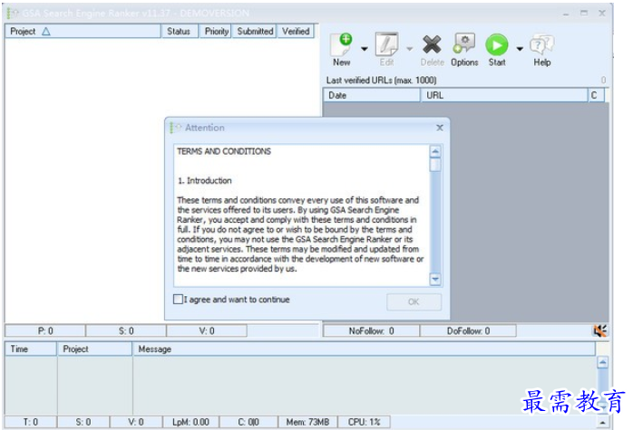The image size is (633, 430).
Task: Click the C column header in verified URLs
Action: pyautogui.click(x=596, y=96)
